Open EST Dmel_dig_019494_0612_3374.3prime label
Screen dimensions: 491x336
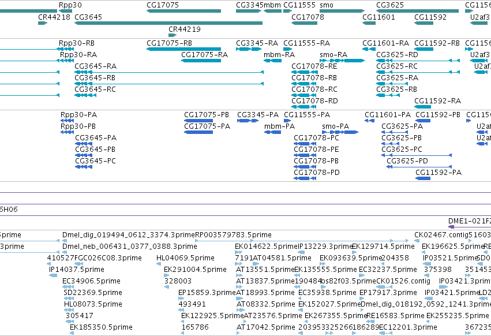(129, 235)
